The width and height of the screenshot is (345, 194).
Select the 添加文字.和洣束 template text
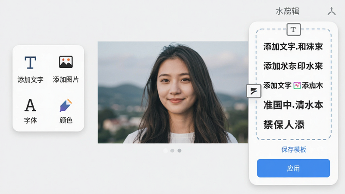coord(293,47)
